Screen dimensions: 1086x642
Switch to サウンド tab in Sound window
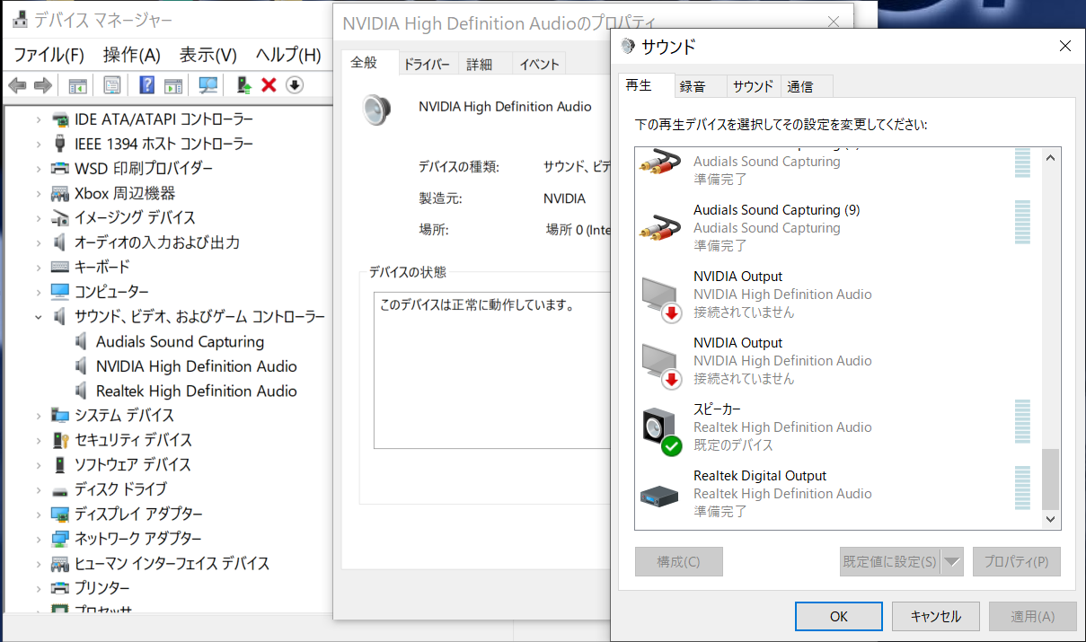point(753,86)
